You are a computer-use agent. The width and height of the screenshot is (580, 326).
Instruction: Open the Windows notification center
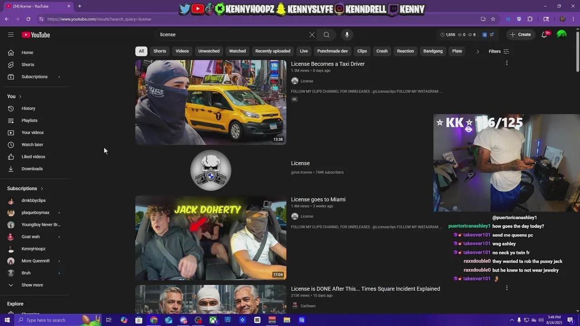pos(570,320)
